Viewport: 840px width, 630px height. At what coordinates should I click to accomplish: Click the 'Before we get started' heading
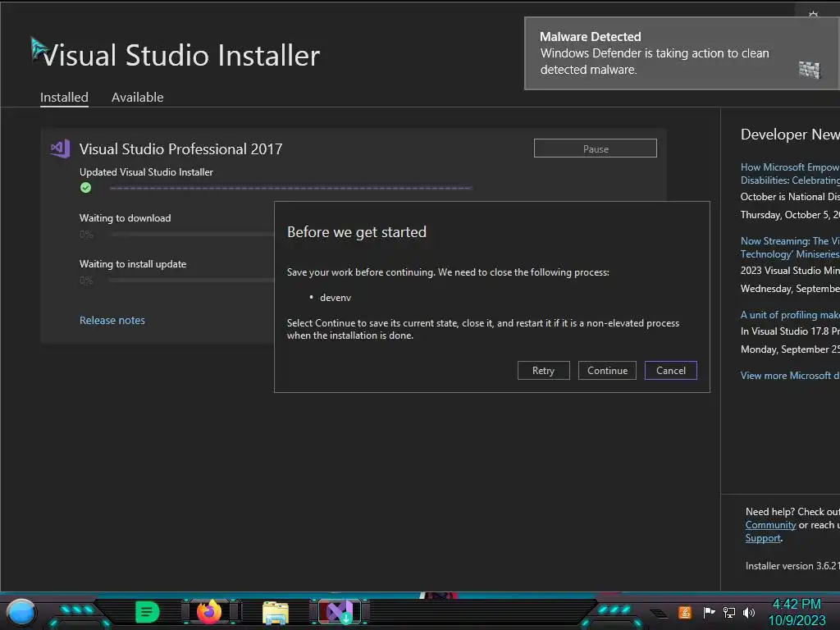[357, 232]
